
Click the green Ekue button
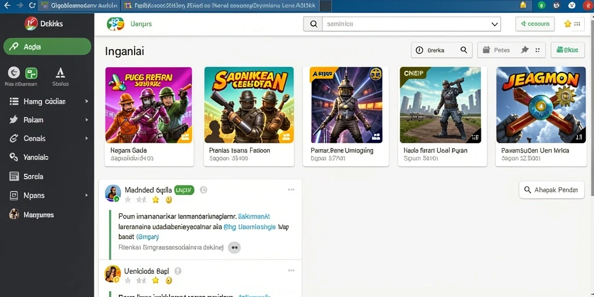click(x=567, y=50)
